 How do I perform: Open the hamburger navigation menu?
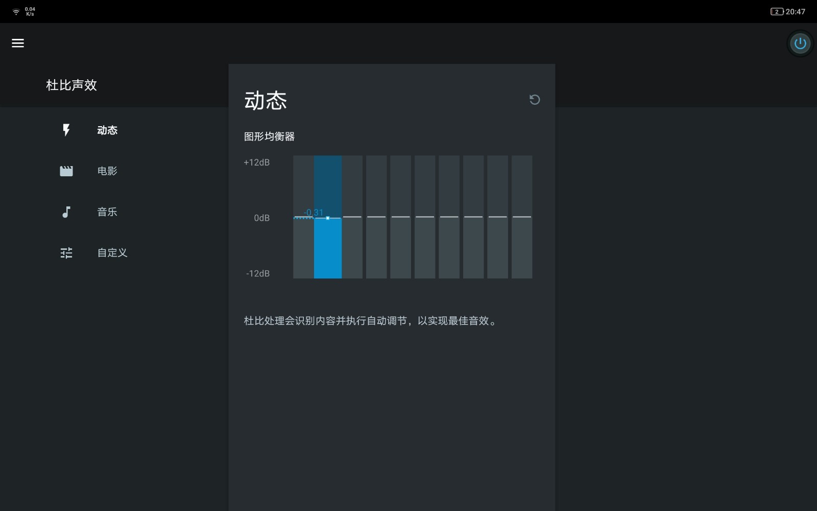[18, 43]
